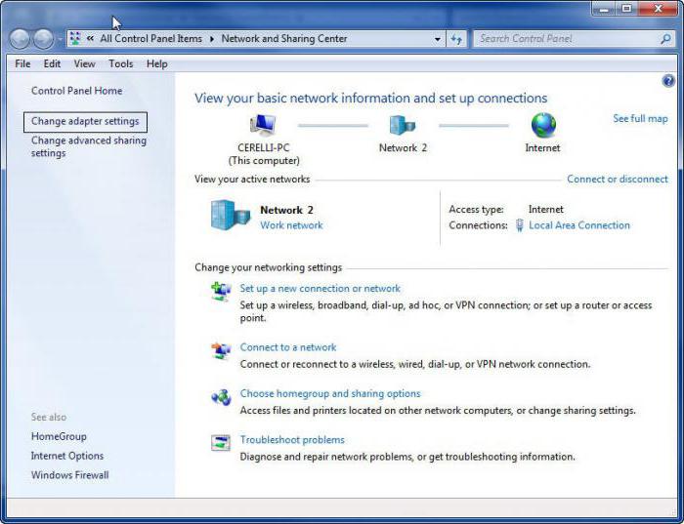Open Windows Firewall from See also
This screenshot has height=524, width=684.
(x=69, y=475)
